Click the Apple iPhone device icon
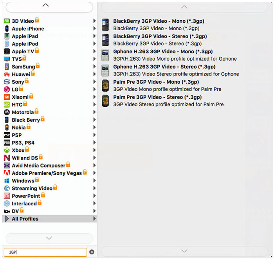 coord(7,29)
